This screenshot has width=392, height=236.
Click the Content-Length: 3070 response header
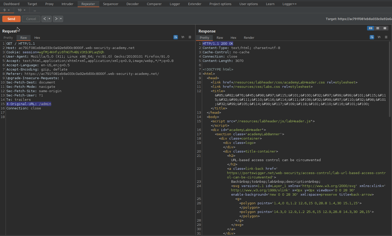tap(223, 61)
